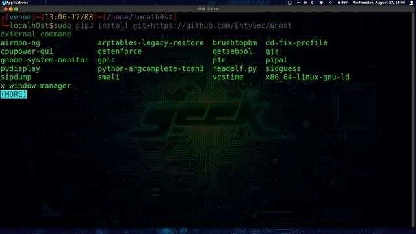Click the screen recorder indicator showing 0
The image size is (416, 234).
coord(309,3)
